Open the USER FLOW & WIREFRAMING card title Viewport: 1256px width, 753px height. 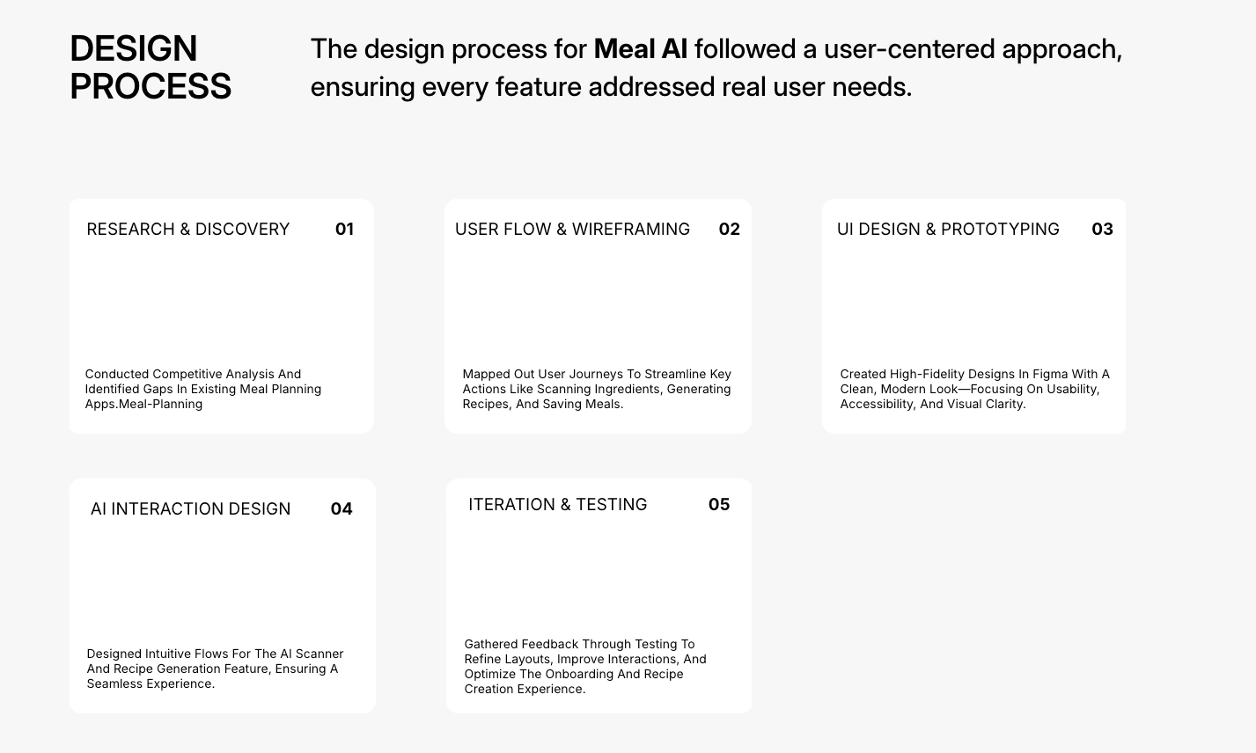[572, 230]
